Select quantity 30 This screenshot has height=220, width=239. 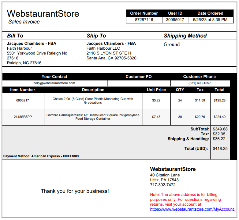(180, 117)
